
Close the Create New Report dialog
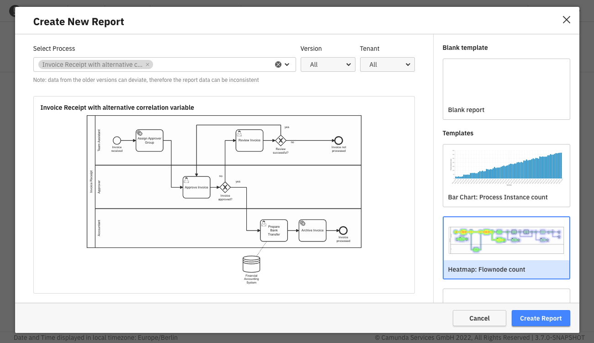[x=567, y=20]
